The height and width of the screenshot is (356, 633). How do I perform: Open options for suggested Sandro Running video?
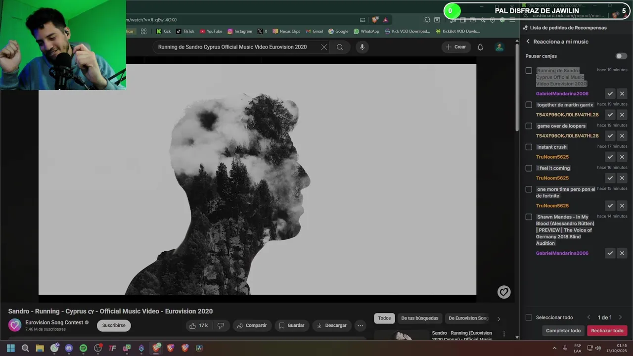pos(504,334)
